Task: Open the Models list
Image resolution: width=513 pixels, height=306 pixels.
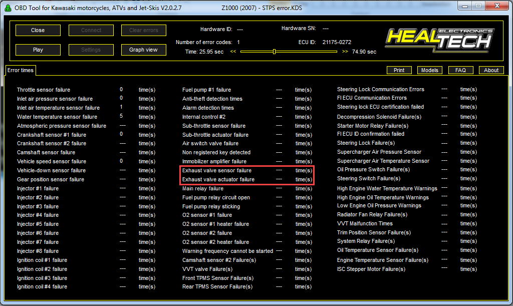Action: pos(430,70)
